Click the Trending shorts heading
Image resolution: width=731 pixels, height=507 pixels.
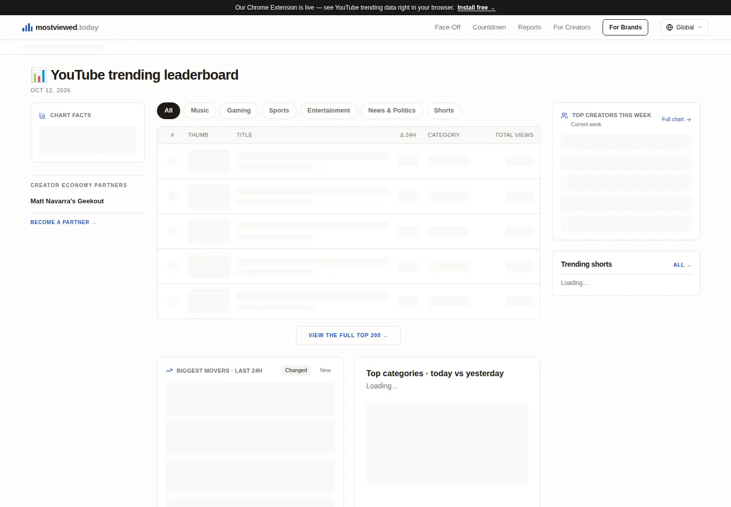click(586, 264)
